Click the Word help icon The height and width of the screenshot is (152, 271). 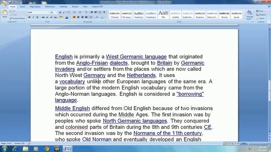[269, 7]
